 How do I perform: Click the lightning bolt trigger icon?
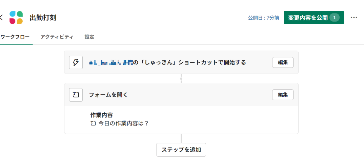[x=76, y=62]
